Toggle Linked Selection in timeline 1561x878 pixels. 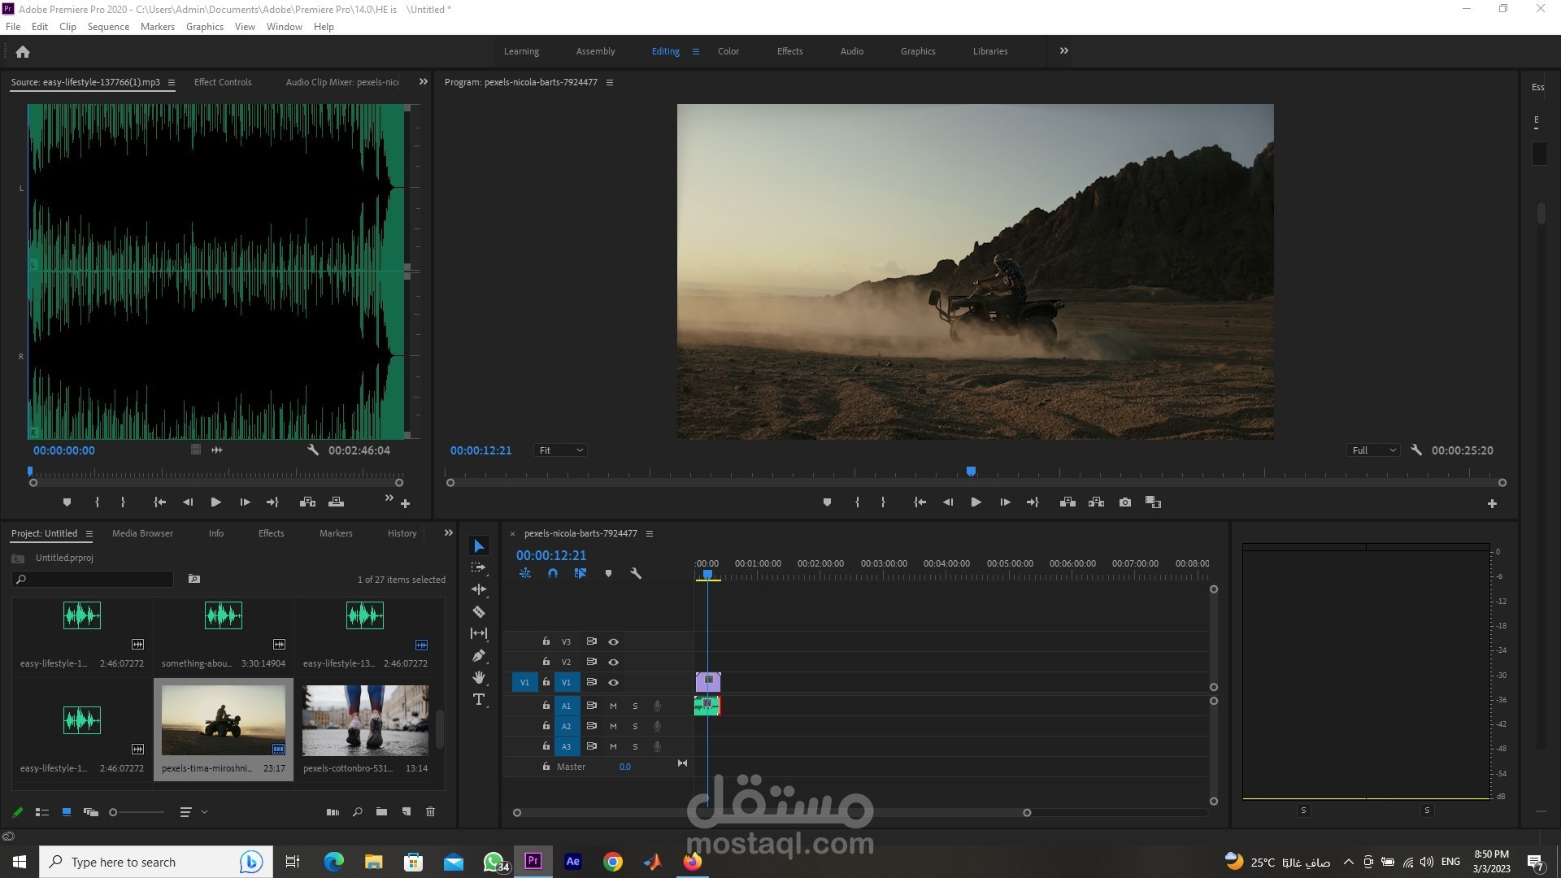click(580, 573)
